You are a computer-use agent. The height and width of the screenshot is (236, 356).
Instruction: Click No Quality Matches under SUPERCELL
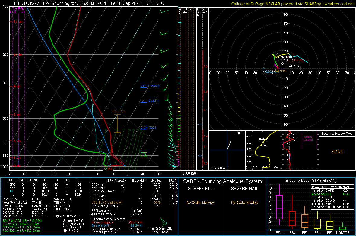(x=200, y=203)
